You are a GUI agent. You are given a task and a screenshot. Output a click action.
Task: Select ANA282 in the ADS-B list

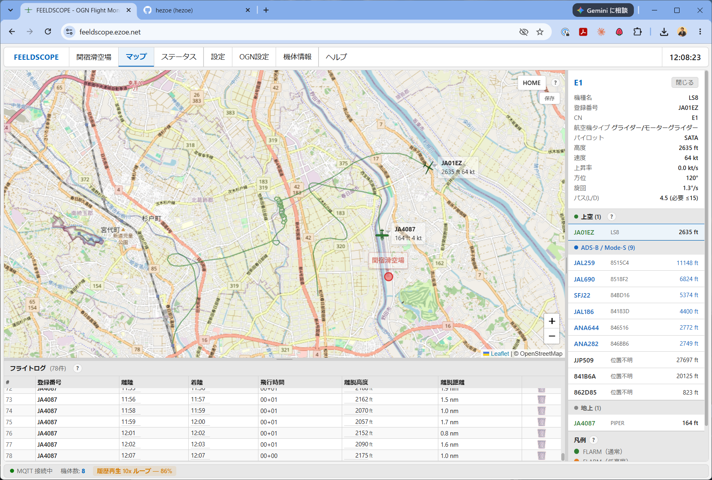point(636,344)
